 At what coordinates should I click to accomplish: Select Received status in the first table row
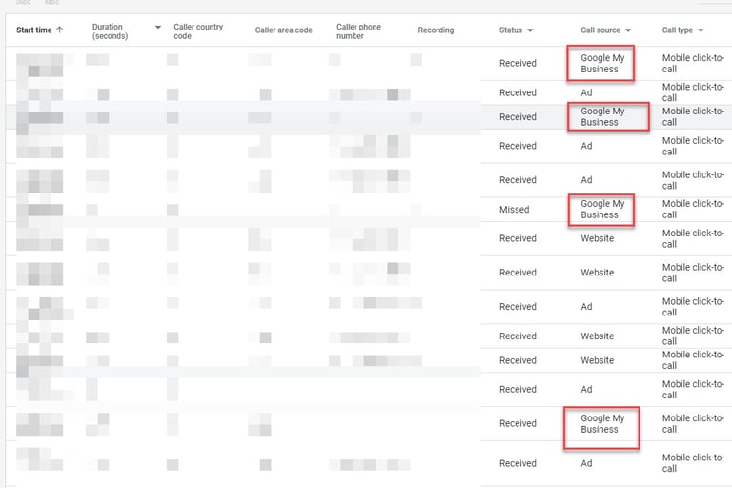click(x=518, y=63)
